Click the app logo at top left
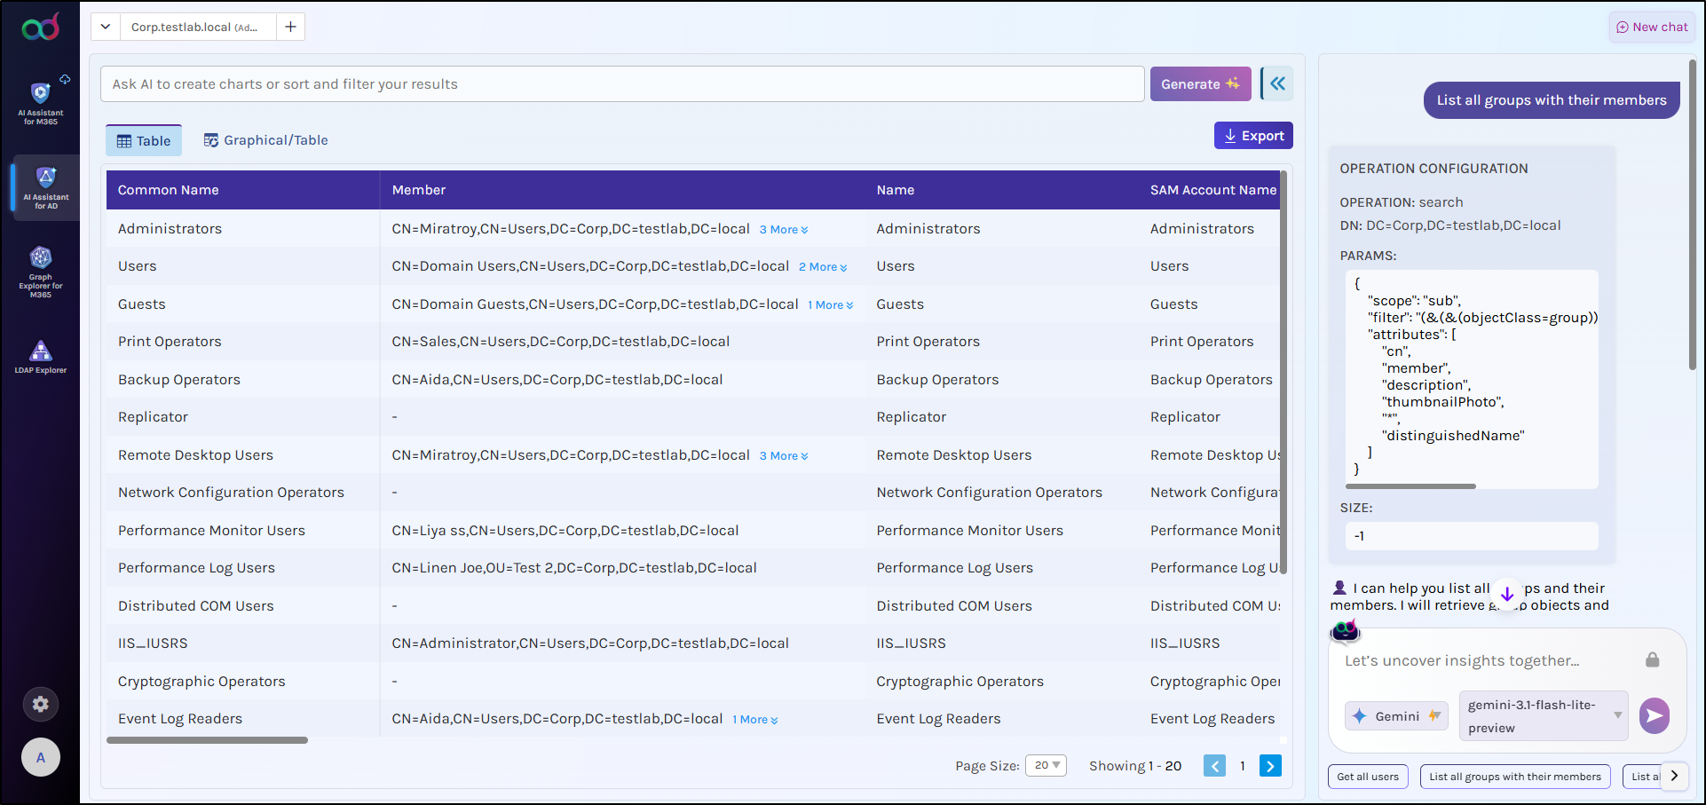This screenshot has width=1706, height=805. 41,28
